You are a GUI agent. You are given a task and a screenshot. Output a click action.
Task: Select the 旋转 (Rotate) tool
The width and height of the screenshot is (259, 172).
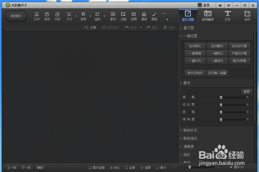coord(98,16)
